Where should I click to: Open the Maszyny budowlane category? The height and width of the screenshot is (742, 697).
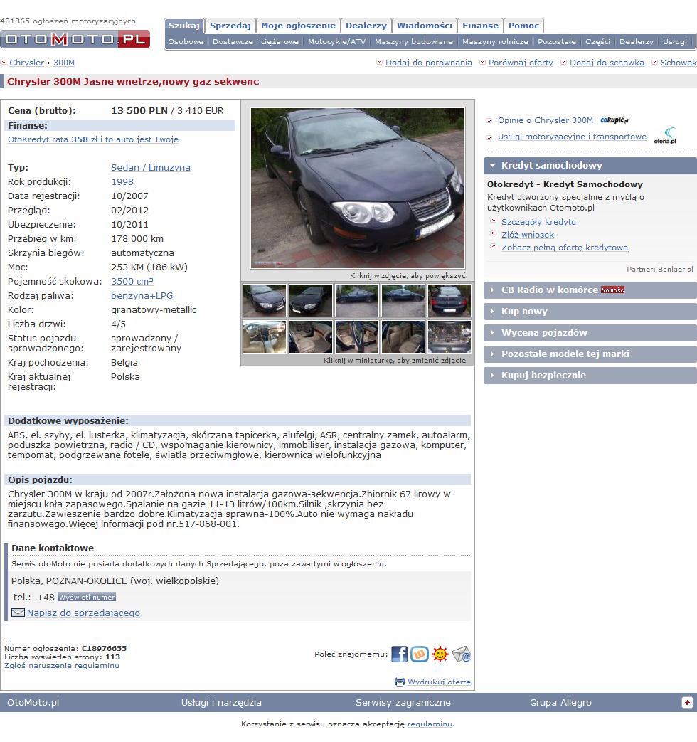coord(414,42)
